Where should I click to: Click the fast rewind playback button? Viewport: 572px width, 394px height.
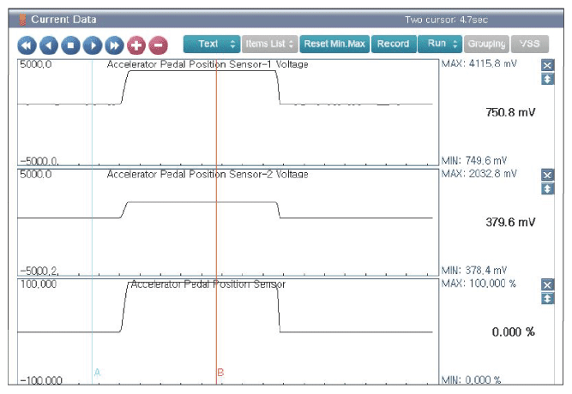(27, 45)
